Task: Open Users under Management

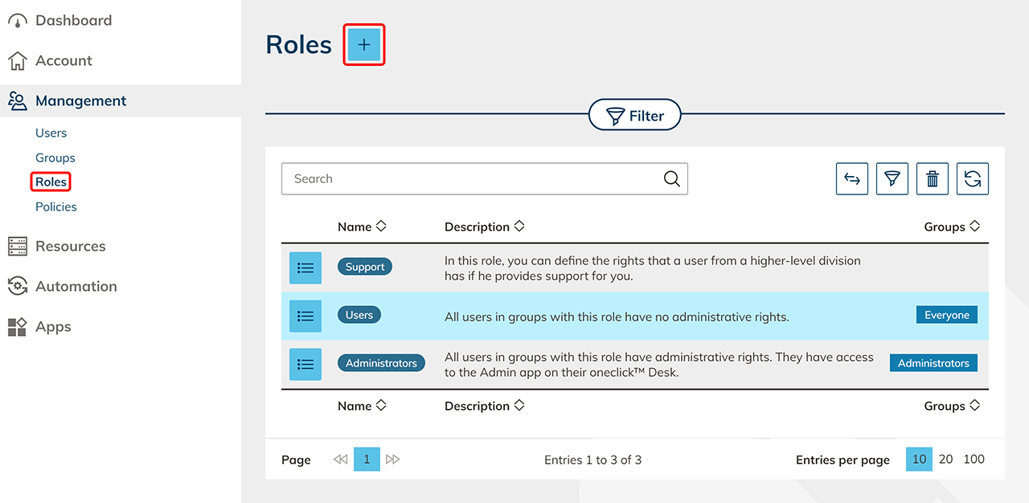Action: click(51, 133)
